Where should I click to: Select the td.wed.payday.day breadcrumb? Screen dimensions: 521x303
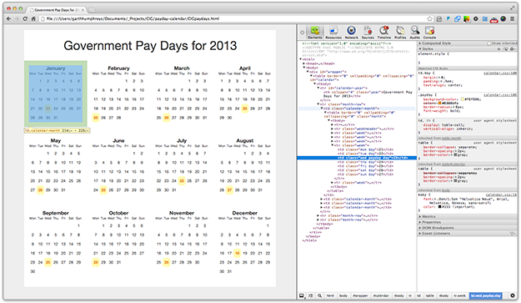486,295
